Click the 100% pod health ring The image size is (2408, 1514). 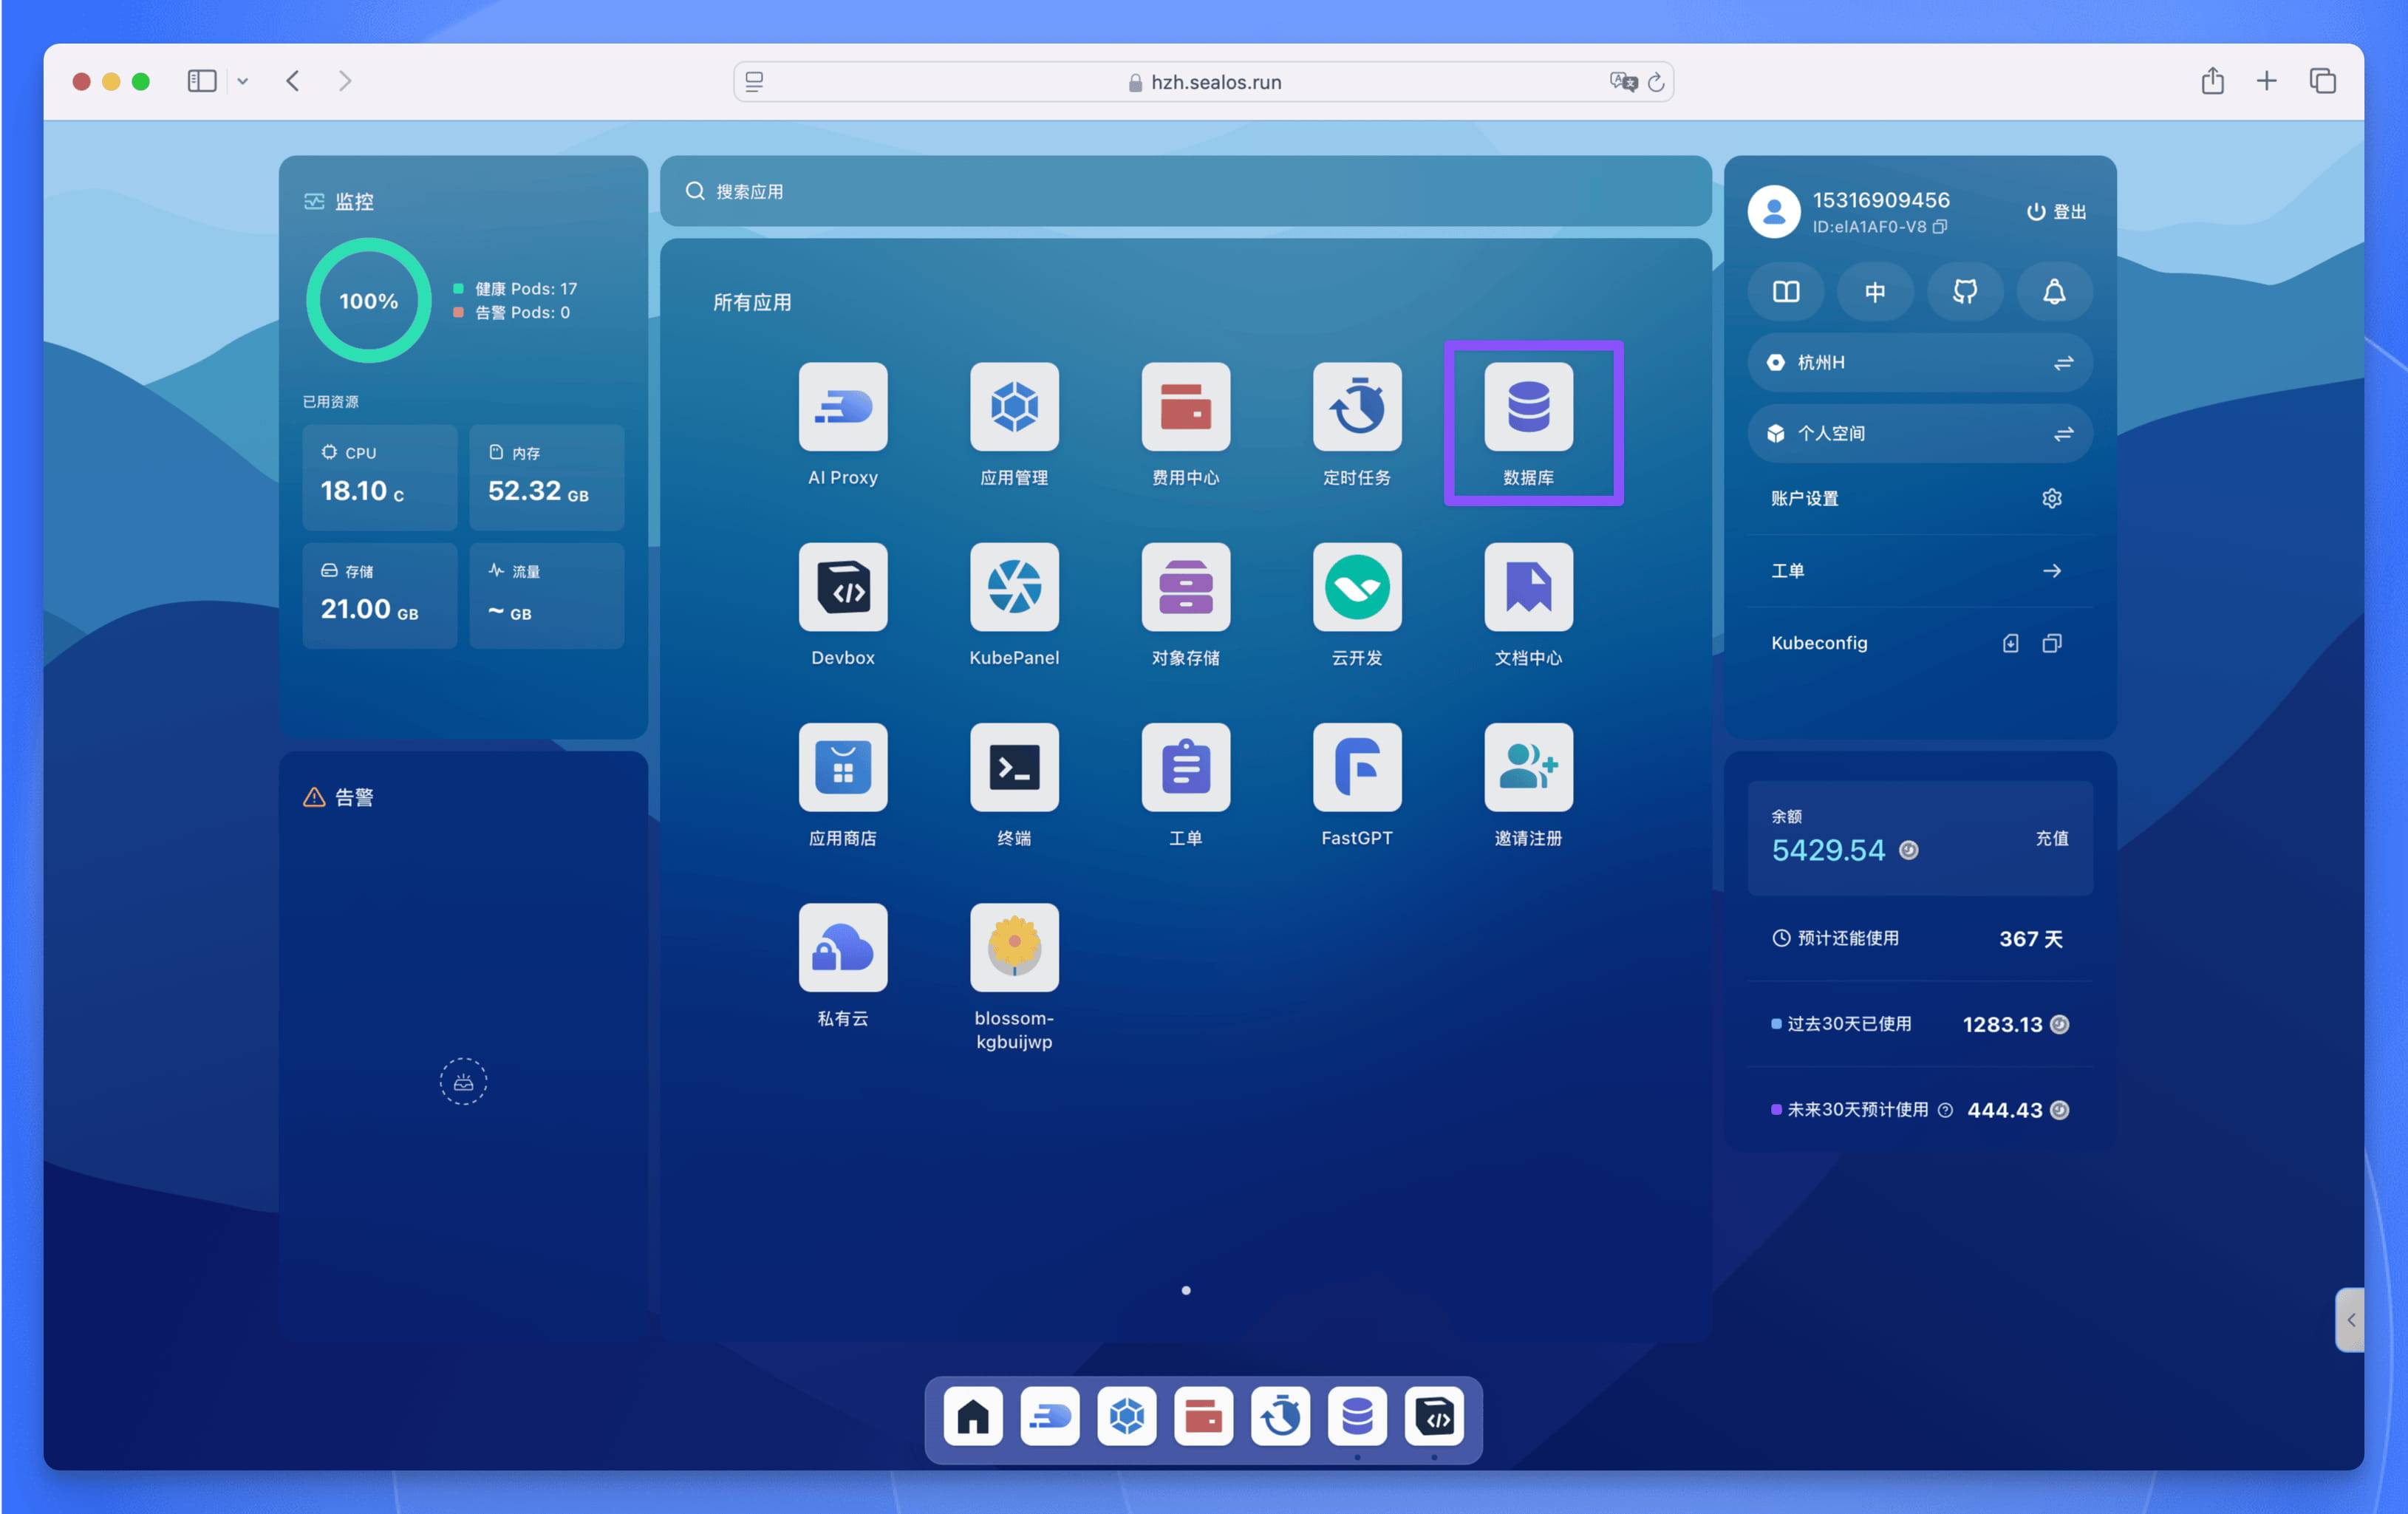[368, 301]
